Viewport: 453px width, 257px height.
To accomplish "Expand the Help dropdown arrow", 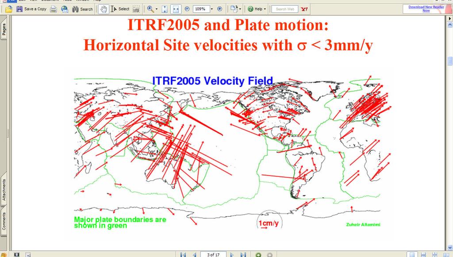I will pyautogui.click(x=265, y=9).
